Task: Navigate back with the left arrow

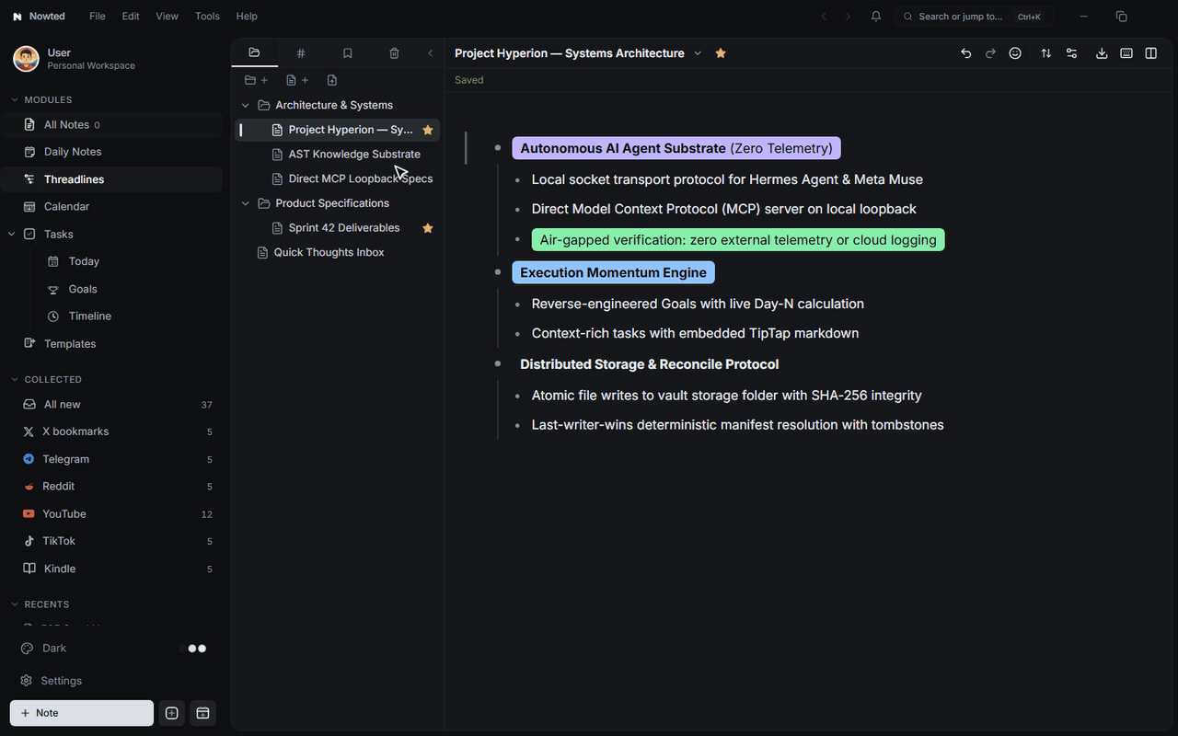Action: pos(824,17)
